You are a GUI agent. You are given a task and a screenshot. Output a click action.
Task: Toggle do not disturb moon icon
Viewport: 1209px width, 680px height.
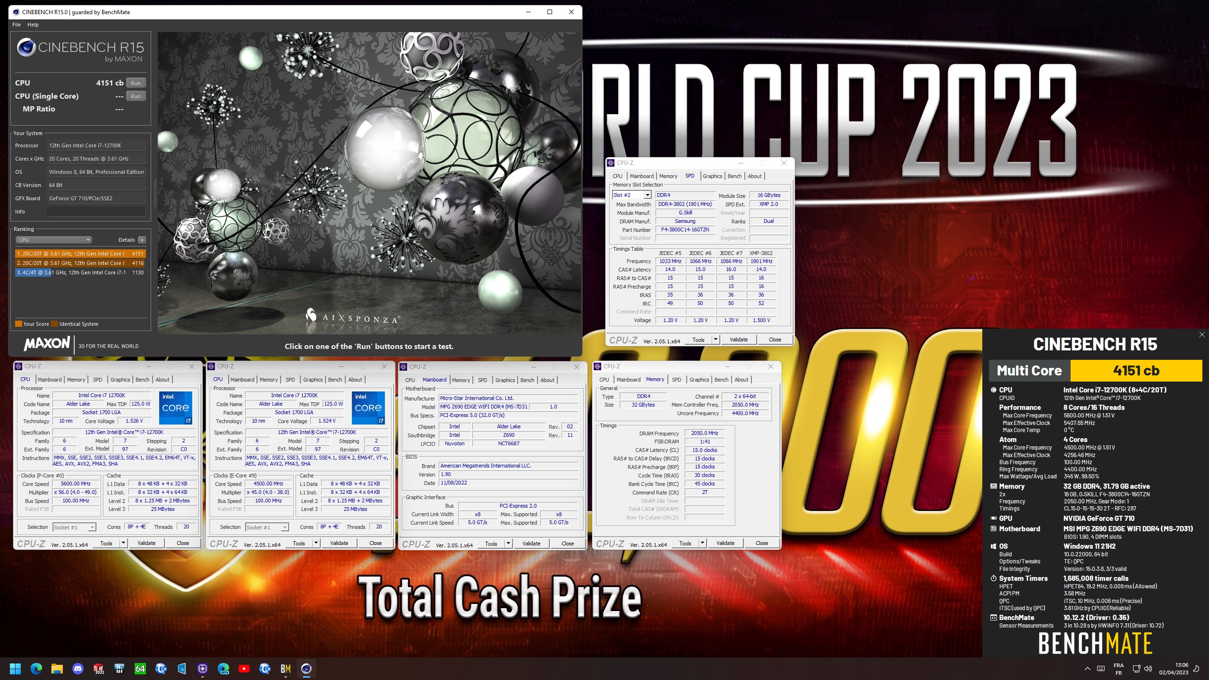(x=1196, y=669)
